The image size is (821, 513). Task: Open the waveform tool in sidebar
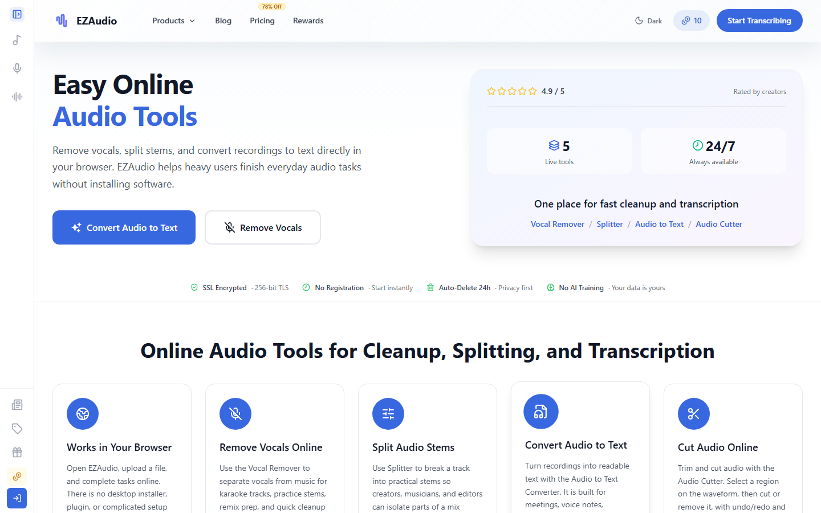tap(17, 97)
